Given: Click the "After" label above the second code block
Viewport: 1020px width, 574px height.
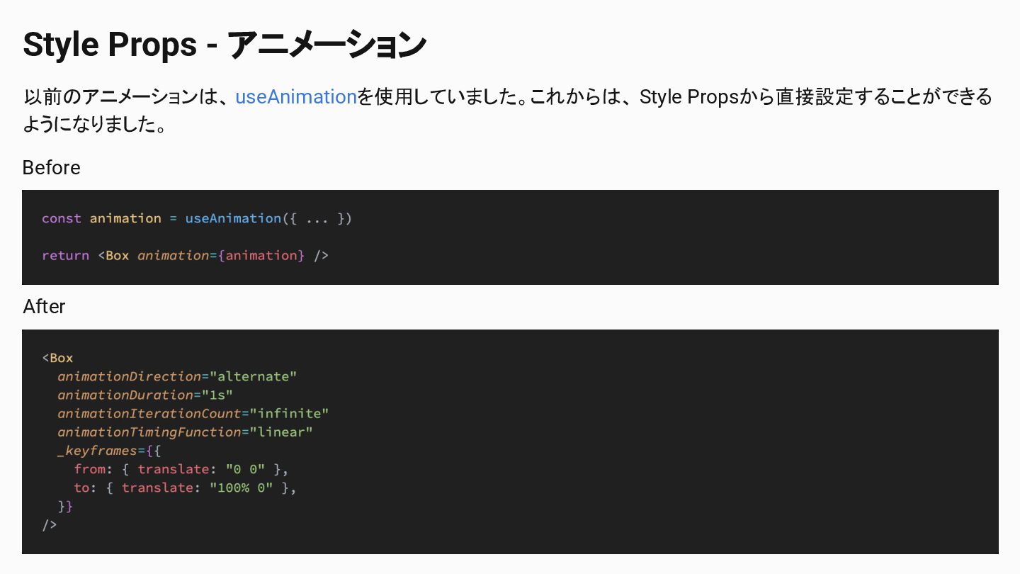Looking at the screenshot, I should (44, 306).
